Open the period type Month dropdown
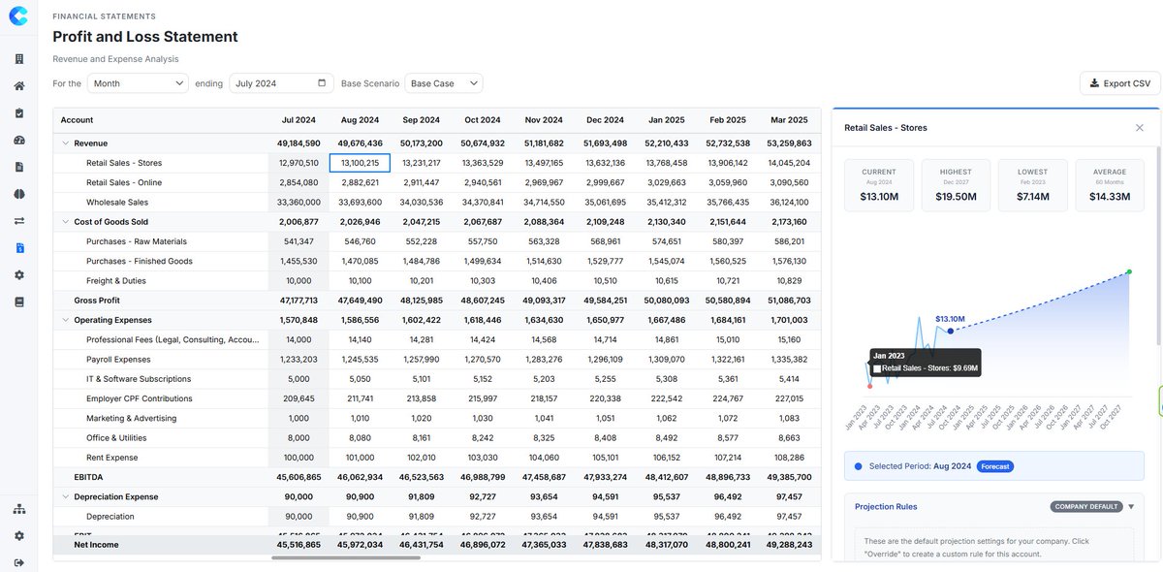The image size is (1163, 572). pos(138,83)
